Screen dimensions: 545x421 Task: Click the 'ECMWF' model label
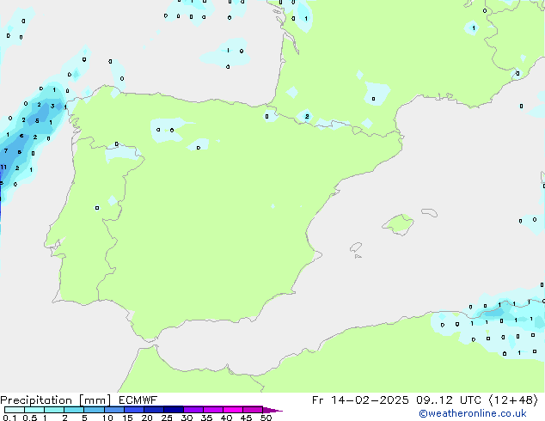(138, 400)
